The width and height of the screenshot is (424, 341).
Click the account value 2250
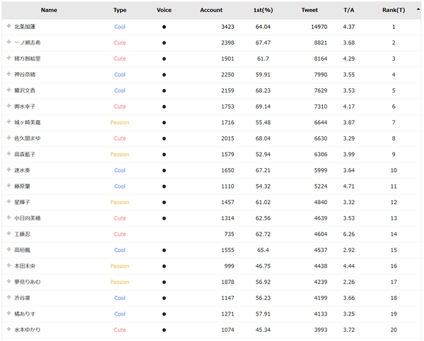pos(228,75)
